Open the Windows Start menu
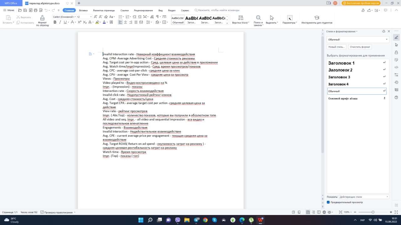 tap(141, 220)
